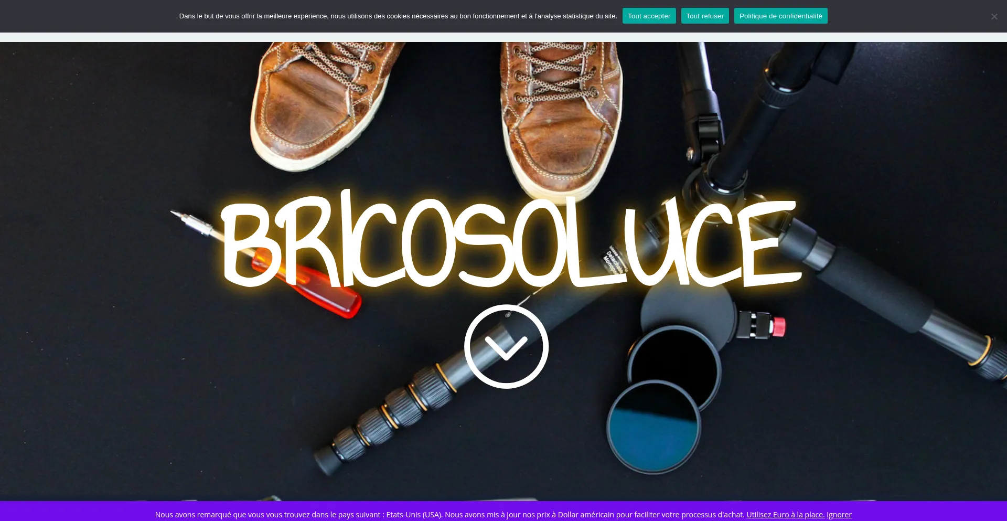Click the glowing BRICOSOLUCE logo title
Image resolution: width=1007 pixels, height=521 pixels.
(511, 241)
